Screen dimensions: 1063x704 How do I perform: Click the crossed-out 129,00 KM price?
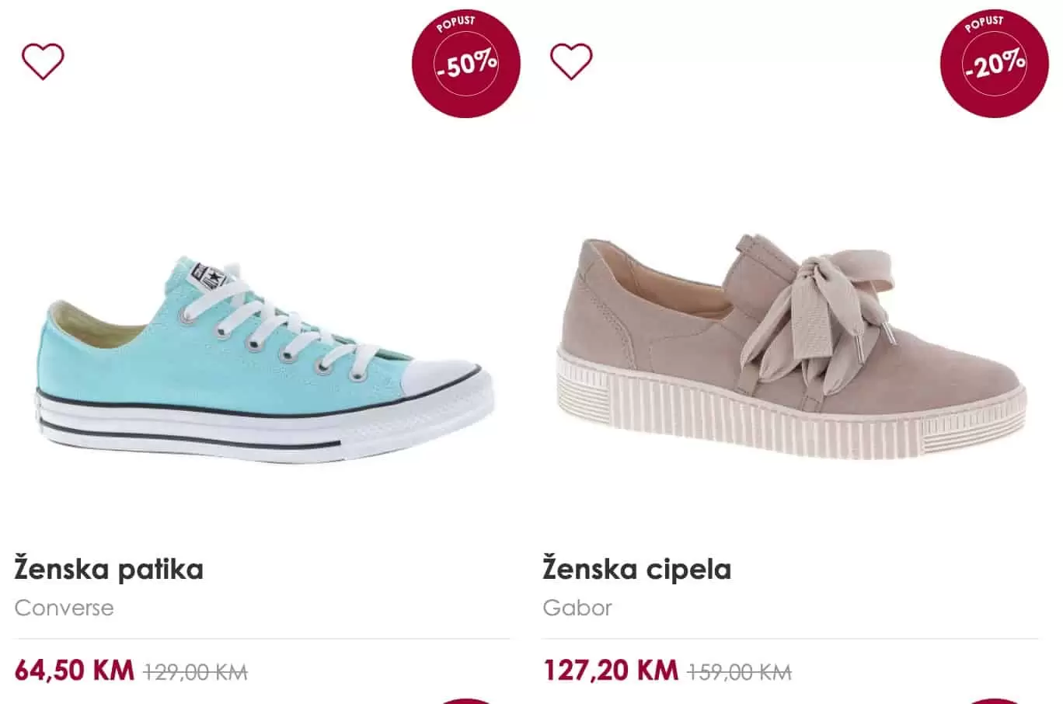tap(196, 671)
